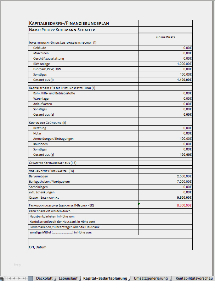This screenshot has width=215, height=281.
Task: Click the previous sheet navigation arrow
Action: 14,279
